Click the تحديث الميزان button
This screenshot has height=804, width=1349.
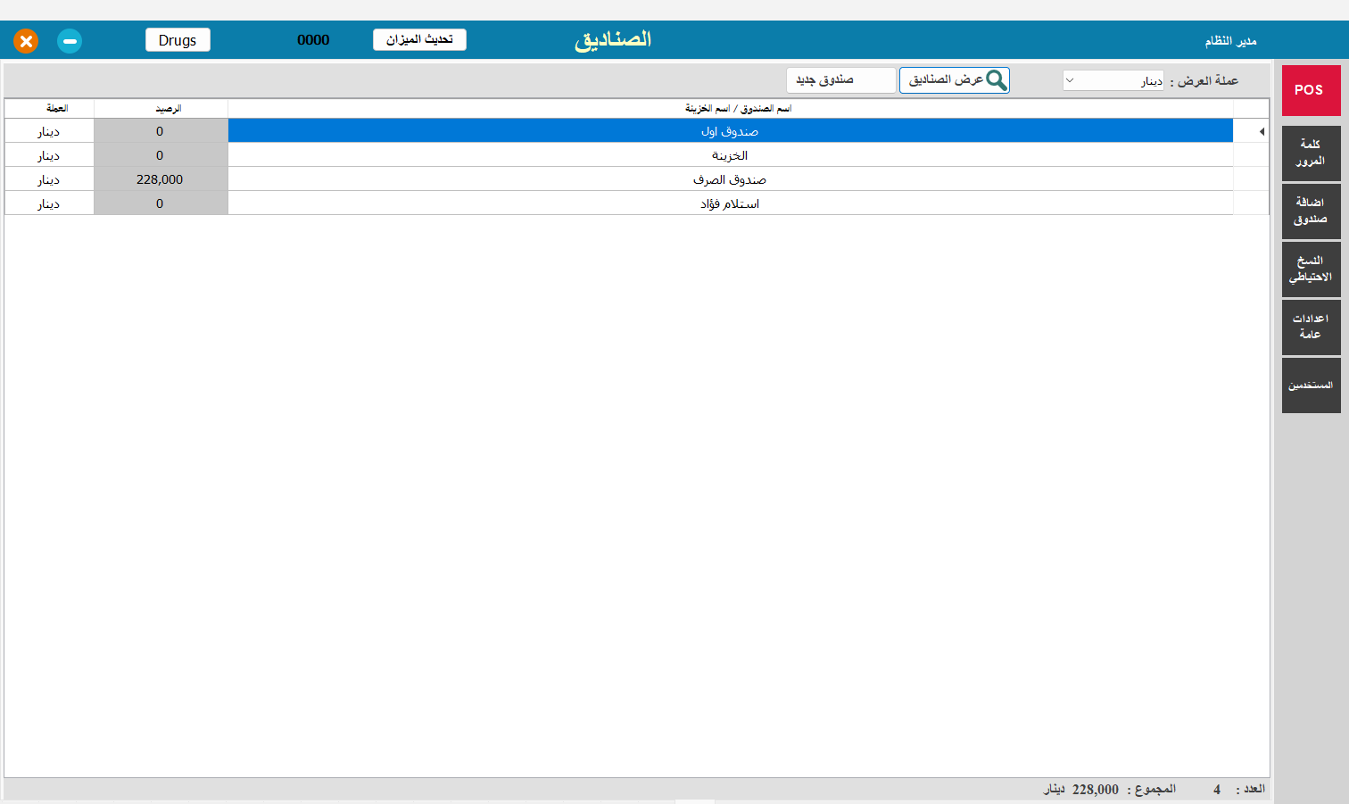coord(419,39)
